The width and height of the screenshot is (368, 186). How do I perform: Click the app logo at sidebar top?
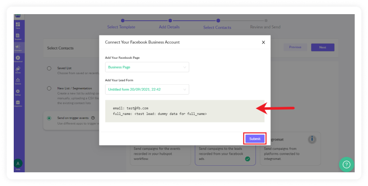(18, 15)
